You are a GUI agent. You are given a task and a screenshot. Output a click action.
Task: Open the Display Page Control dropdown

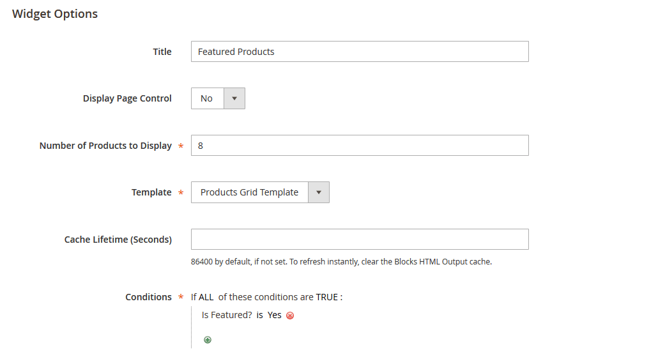click(x=218, y=98)
